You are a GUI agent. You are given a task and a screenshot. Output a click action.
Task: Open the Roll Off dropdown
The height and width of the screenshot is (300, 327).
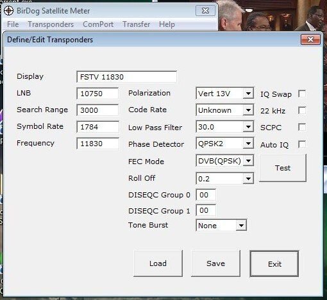pyautogui.click(x=248, y=178)
